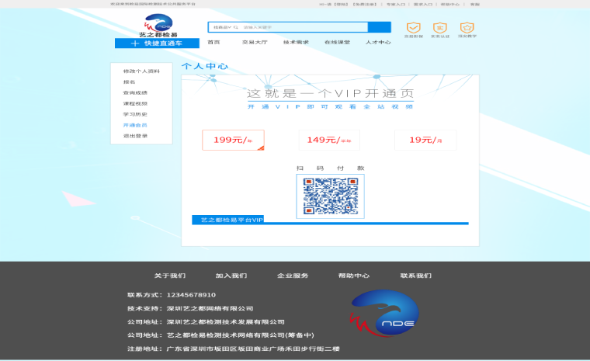Open the 交易大厅 nav item
590x361 pixels.
255,42
